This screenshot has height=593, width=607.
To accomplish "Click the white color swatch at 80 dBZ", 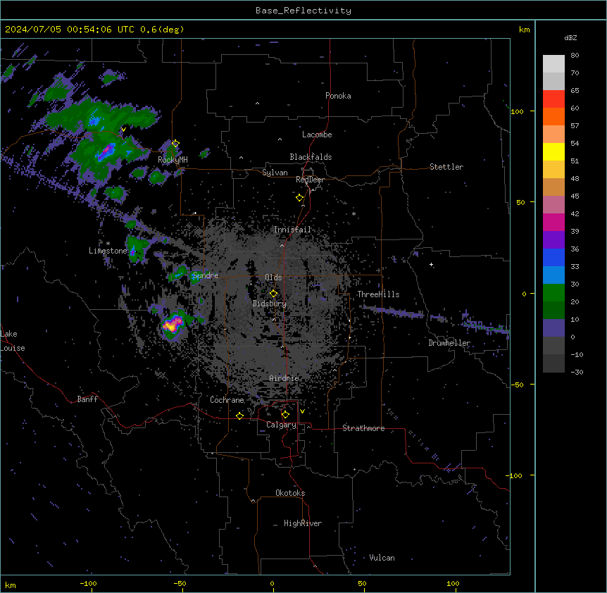I will (553, 64).
